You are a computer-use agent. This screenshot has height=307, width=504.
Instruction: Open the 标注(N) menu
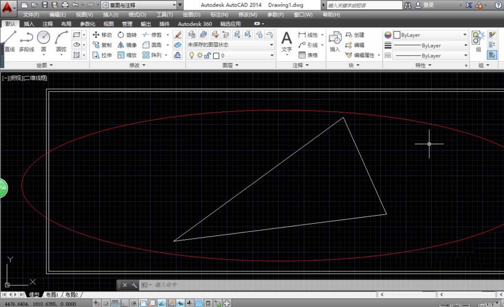[219, 15]
